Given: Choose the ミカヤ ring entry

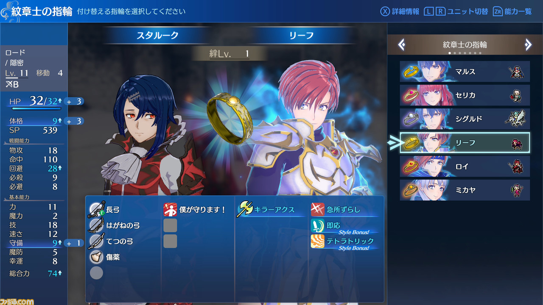Looking at the screenshot, I should pyautogui.click(x=465, y=190).
